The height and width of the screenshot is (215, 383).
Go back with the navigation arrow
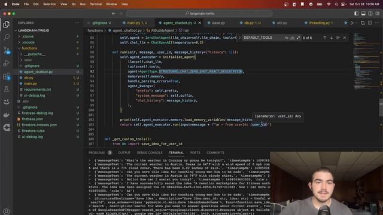tap(113, 14)
